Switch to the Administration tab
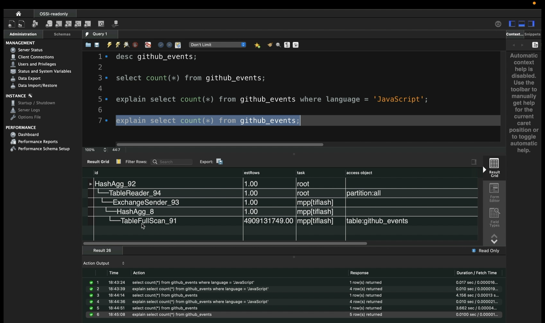The width and height of the screenshot is (545, 323). click(x=23, y=34)
